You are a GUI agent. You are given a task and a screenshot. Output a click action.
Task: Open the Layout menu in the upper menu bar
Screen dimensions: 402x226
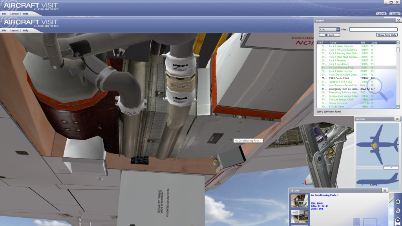(x=15, y=14)
